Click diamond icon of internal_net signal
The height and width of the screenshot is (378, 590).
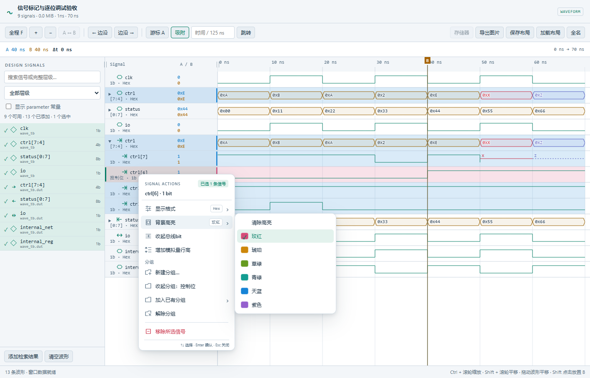click(14, 229)
